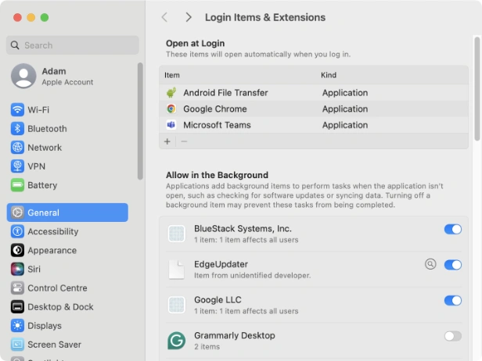Open the VPN settings pane
482x361 pixels.
tap(38, 166)
